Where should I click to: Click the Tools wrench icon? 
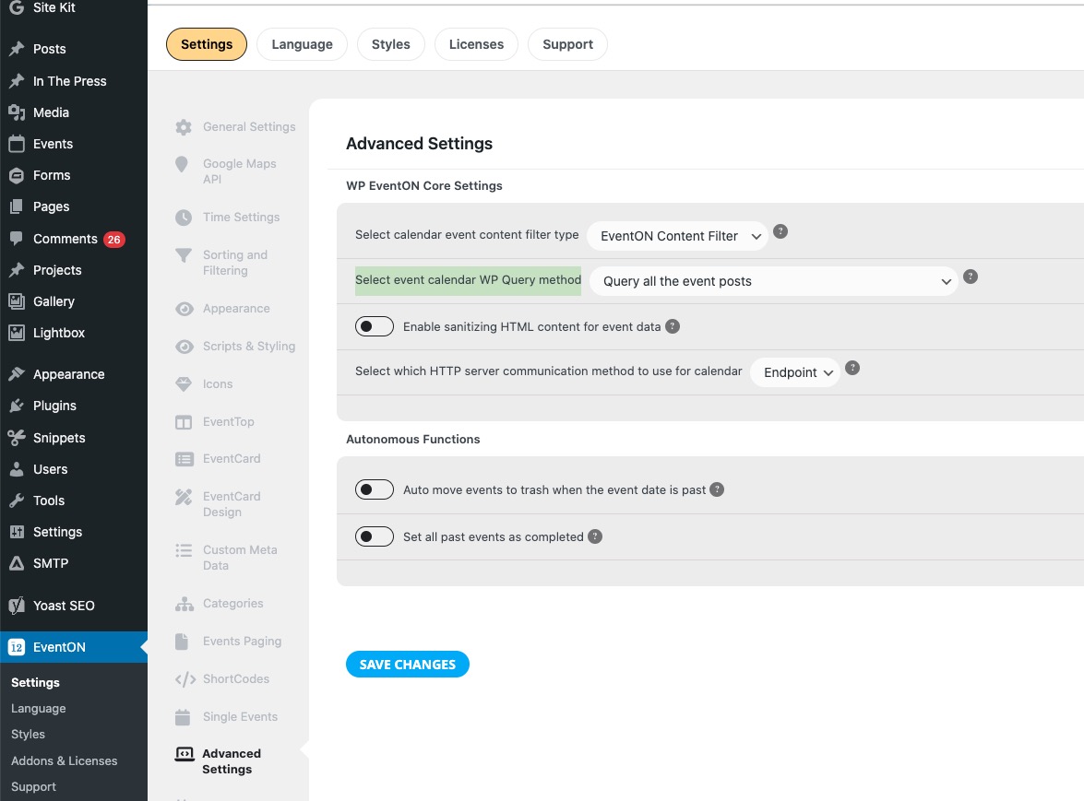(x=17, y=501)
